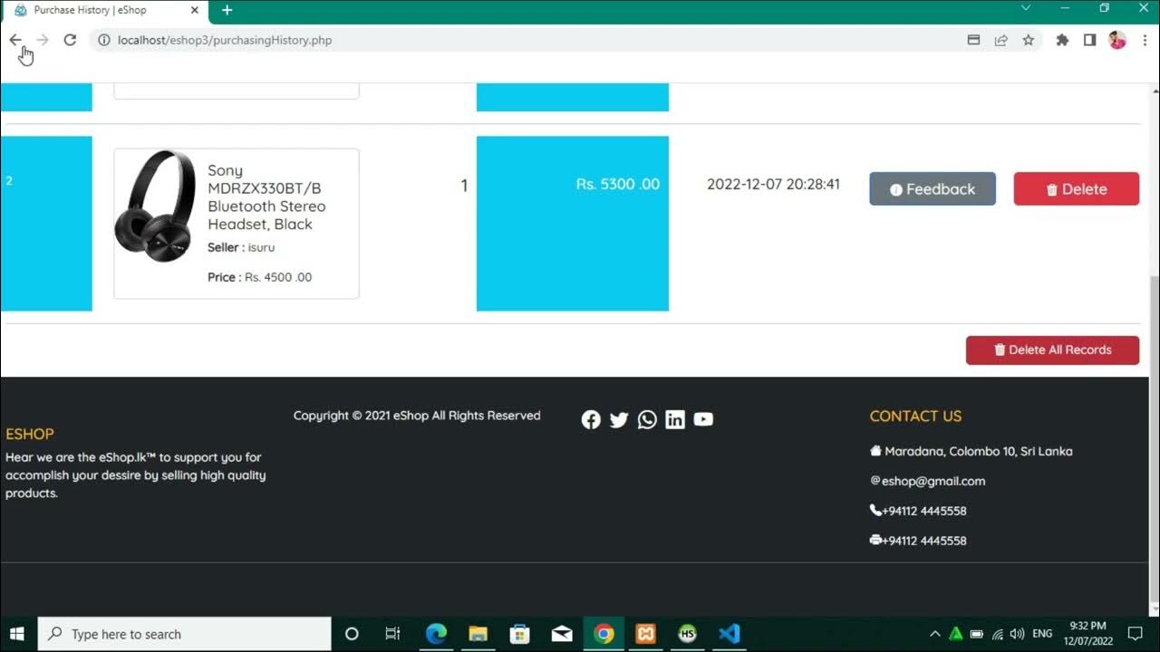Click the browser forward arrow
Viewport: 1160px width, 652px height.
pos(43,40)
